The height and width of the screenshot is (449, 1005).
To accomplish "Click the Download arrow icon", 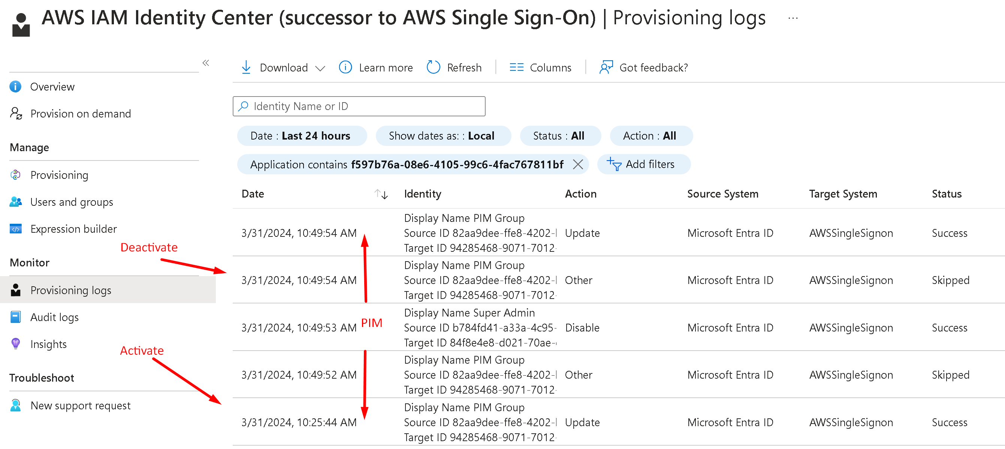I will pos(246,67).
